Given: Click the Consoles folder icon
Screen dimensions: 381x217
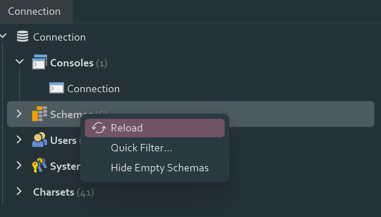Looking at the screenshot, I should [40, 62].
